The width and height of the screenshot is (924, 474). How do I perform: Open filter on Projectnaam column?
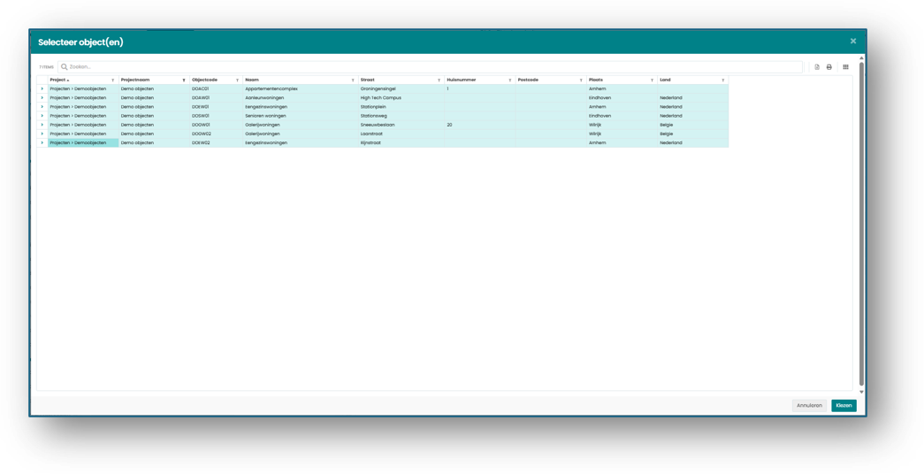(x=184, y=80)
